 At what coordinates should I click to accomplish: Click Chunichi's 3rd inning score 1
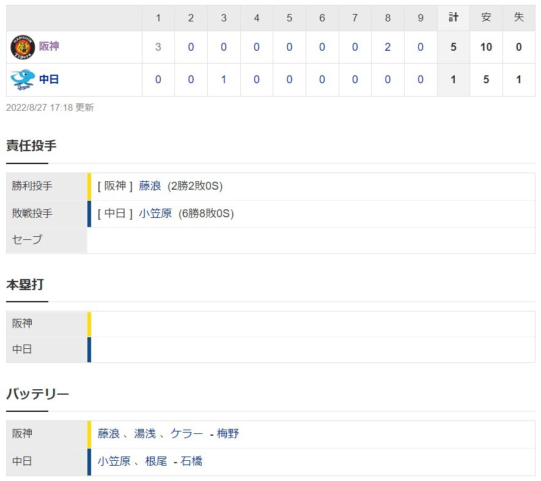tap(224, 80)
